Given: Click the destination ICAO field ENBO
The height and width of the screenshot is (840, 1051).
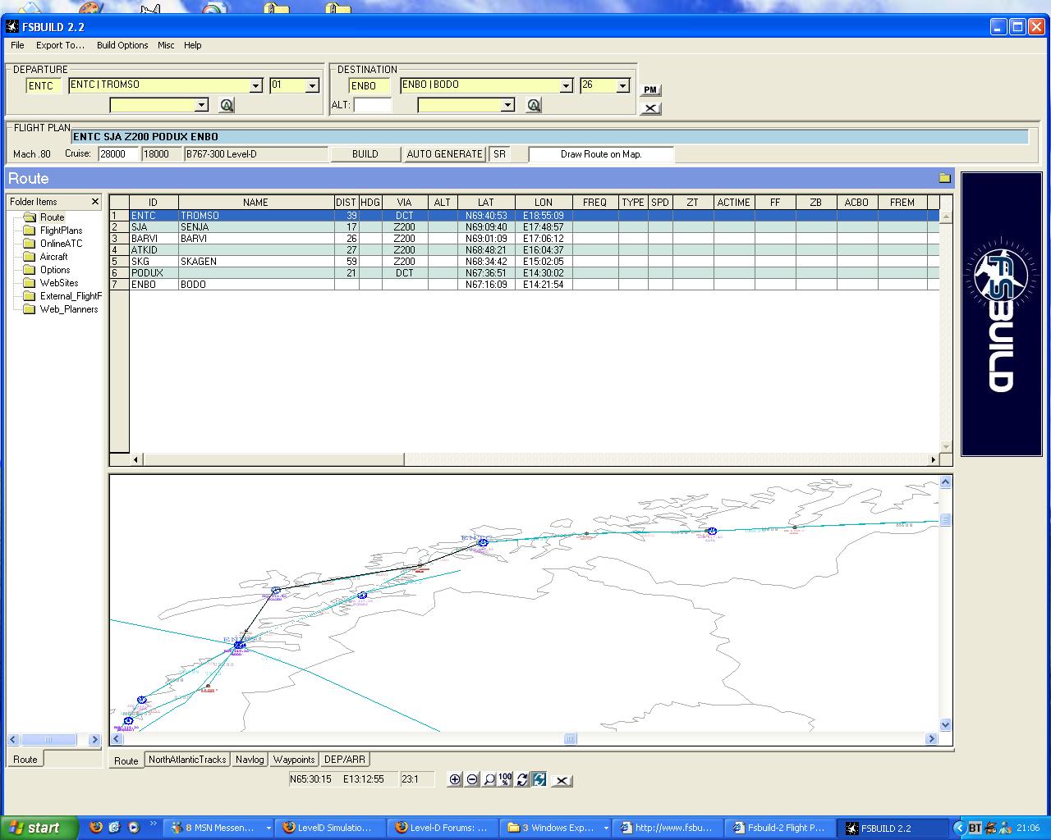Looking at the screenshot, I should (369, 85).
